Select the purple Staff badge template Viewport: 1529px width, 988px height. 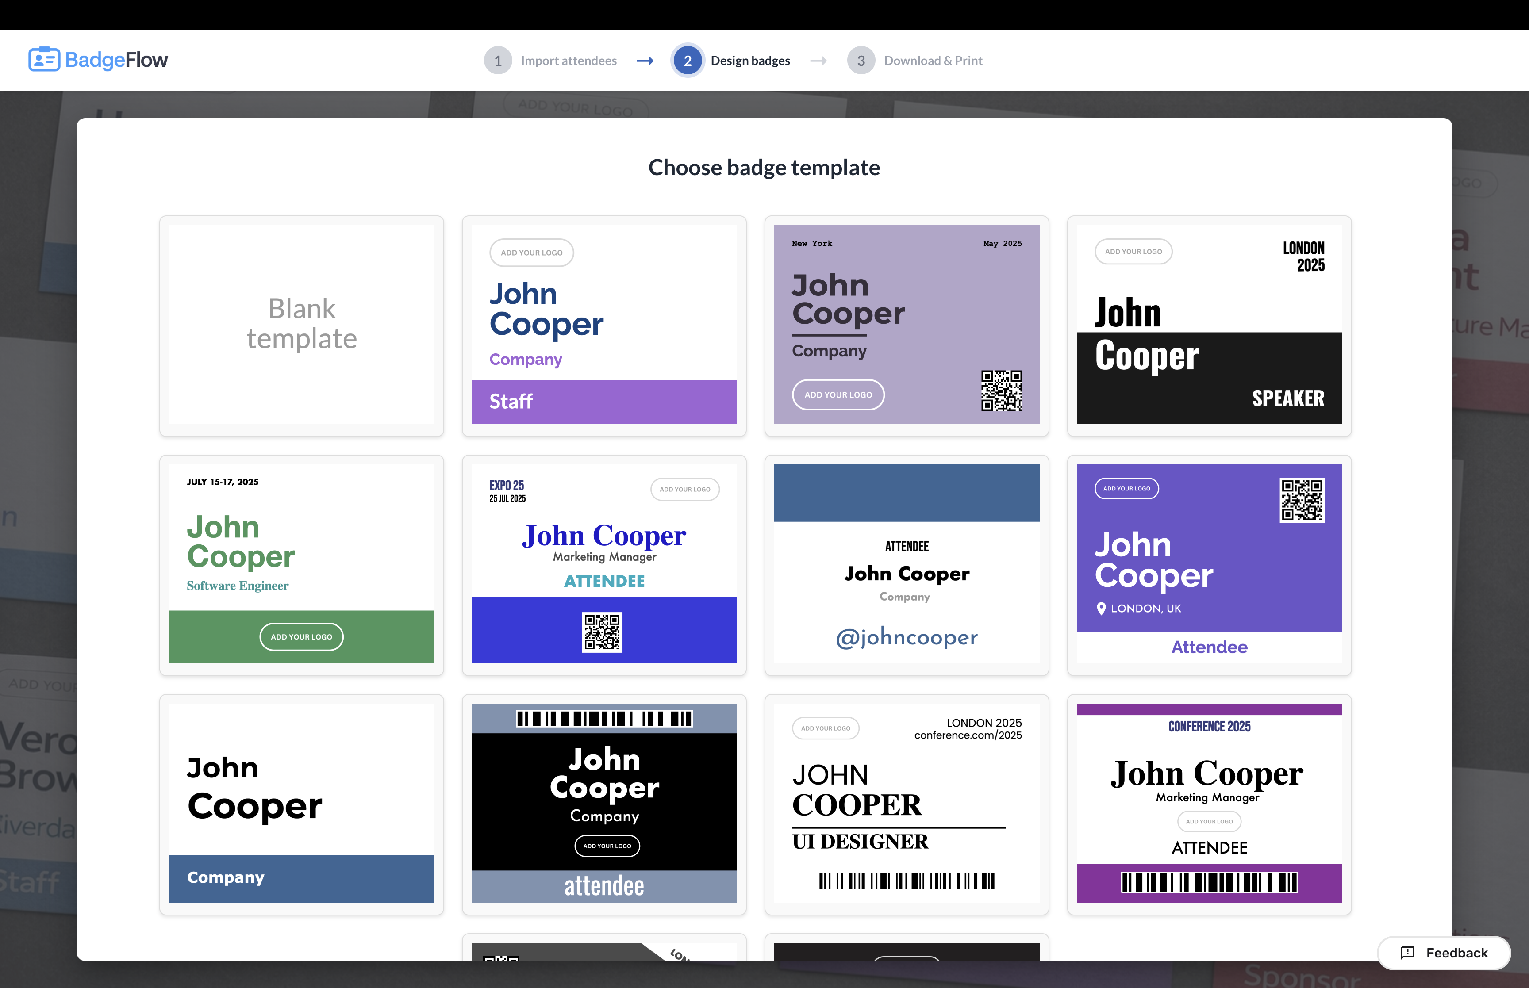(604, 325)
